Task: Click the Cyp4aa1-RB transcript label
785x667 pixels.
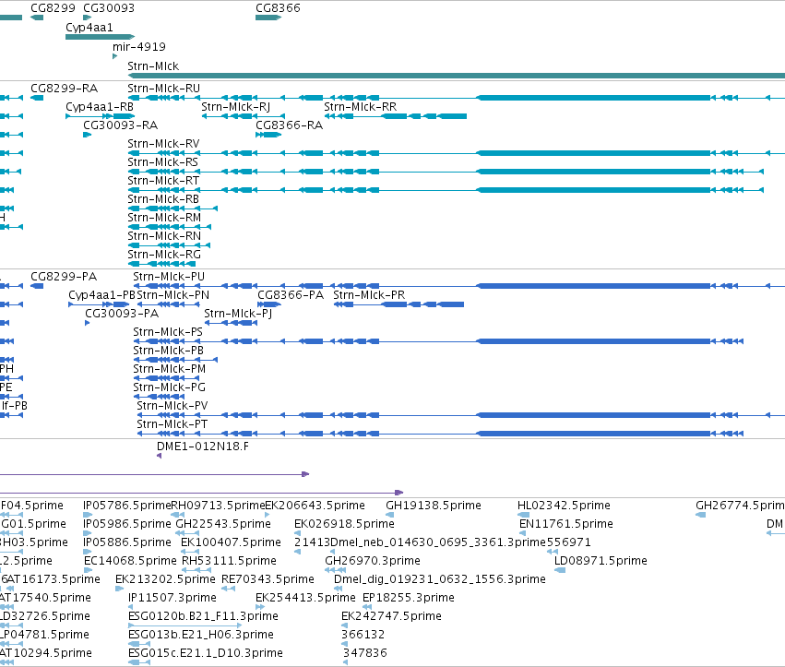Action: 99,107
